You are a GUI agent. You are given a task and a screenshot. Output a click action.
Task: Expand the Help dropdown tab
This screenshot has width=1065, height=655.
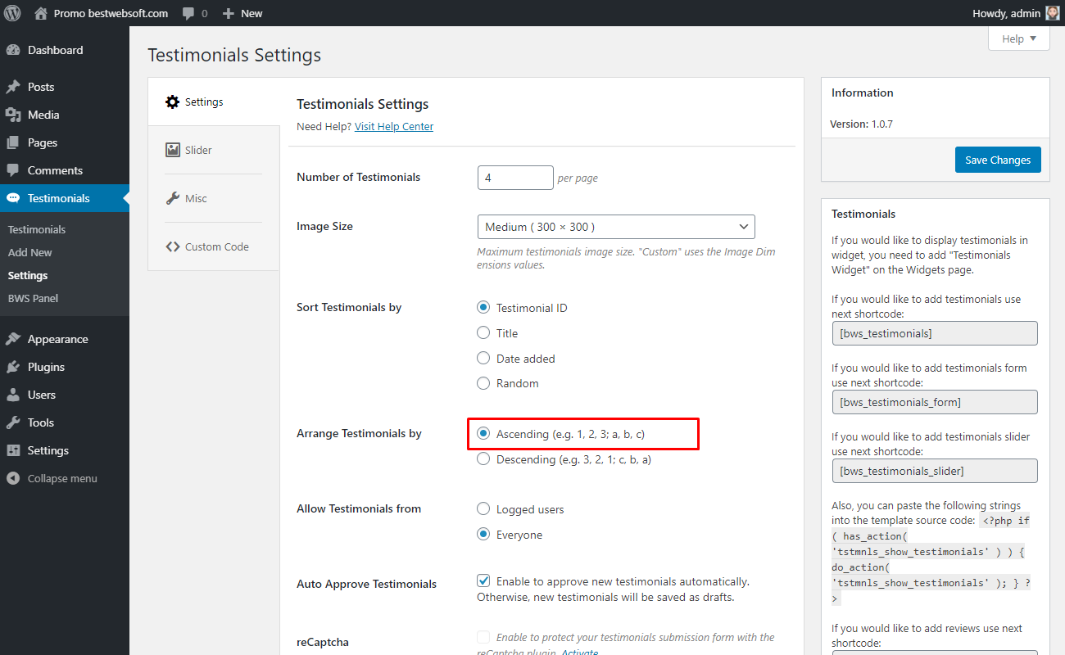click(x=1018, y=38)
